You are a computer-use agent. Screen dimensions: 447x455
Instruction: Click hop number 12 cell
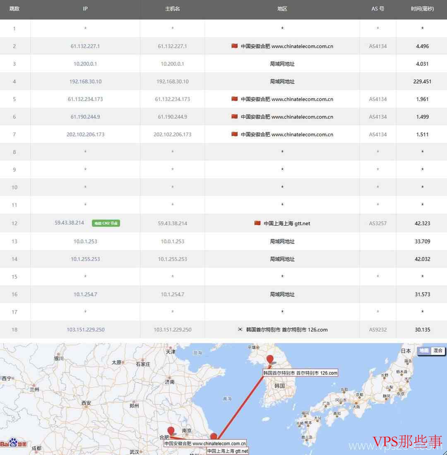(14, 224)
